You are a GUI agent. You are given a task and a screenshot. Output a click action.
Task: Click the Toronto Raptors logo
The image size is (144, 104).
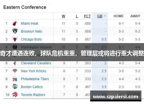click(15, 95)
